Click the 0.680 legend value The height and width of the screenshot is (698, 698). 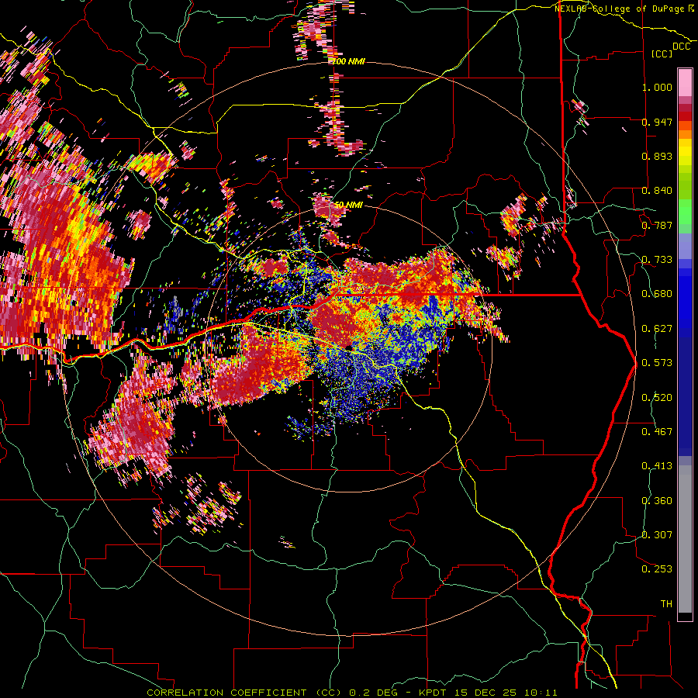(x=657, y=294)
